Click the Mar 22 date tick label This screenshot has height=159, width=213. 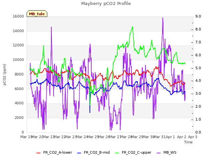tap(60, 137)
